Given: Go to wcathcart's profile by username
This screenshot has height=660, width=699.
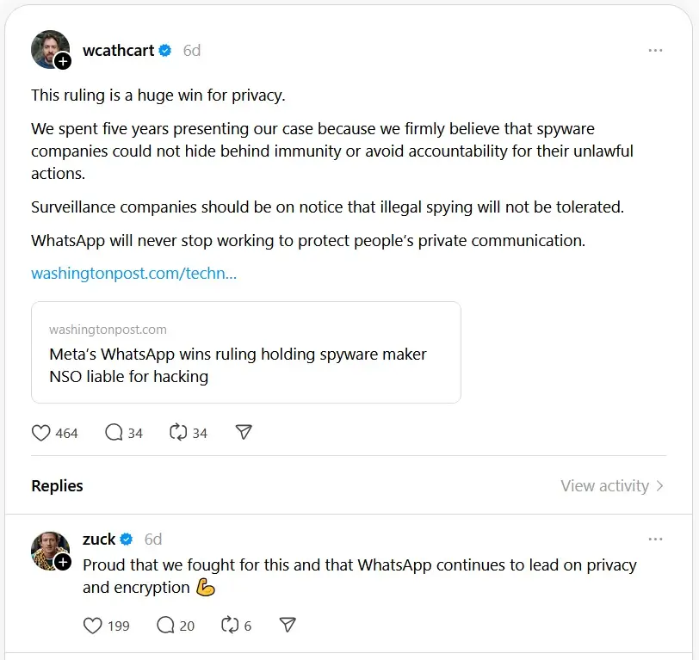Looking at the screenshot, I should pyautogui.click(x=118, y=51).
